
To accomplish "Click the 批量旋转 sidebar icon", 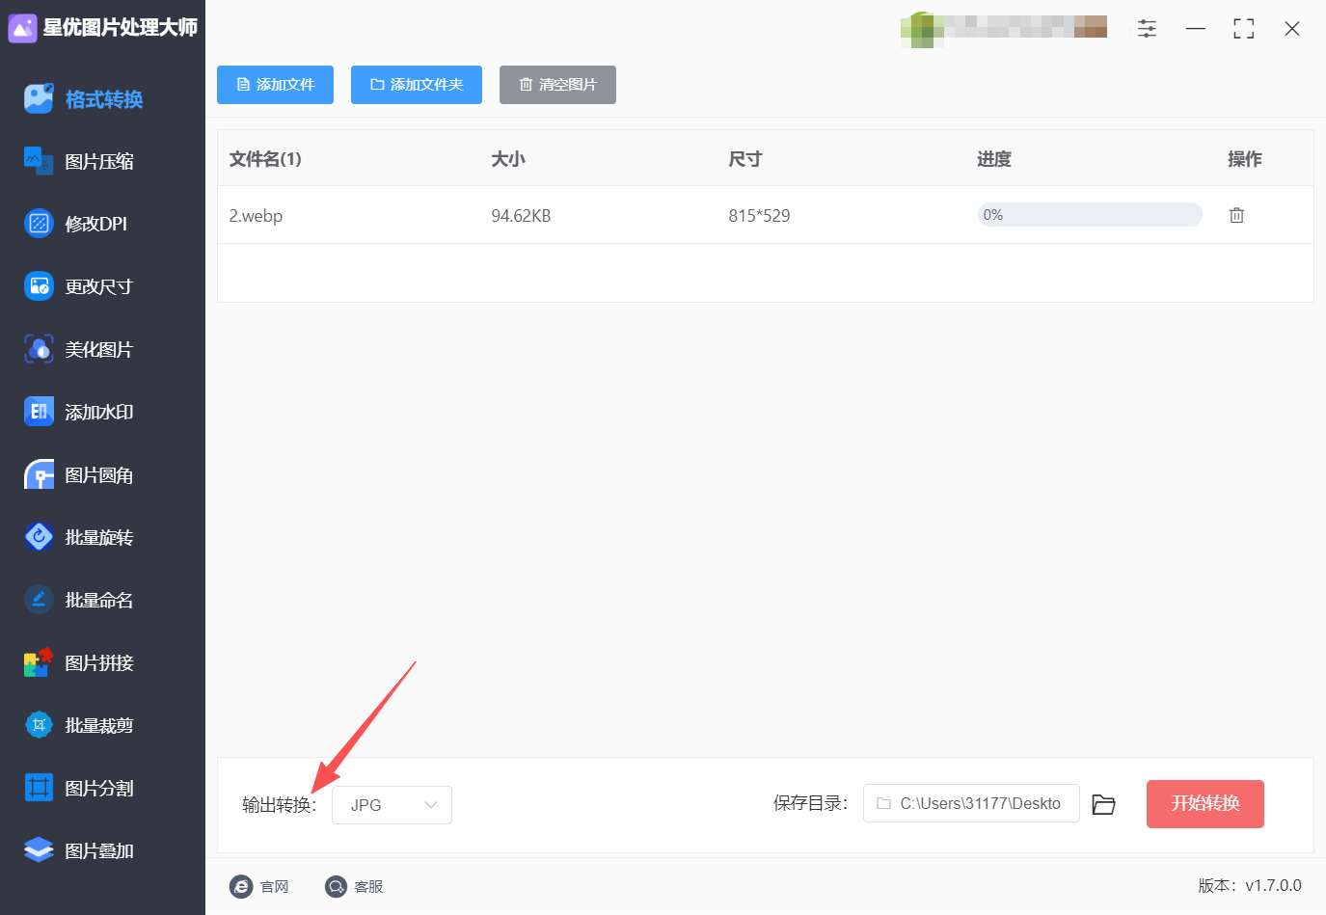I will [39, 537].
